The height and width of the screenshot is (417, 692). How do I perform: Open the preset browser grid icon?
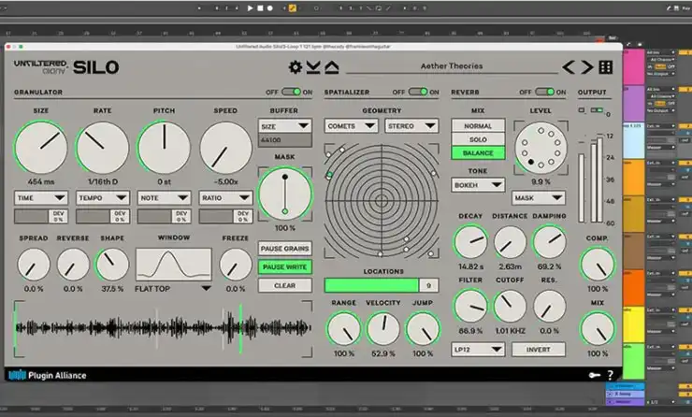(606, 67)
